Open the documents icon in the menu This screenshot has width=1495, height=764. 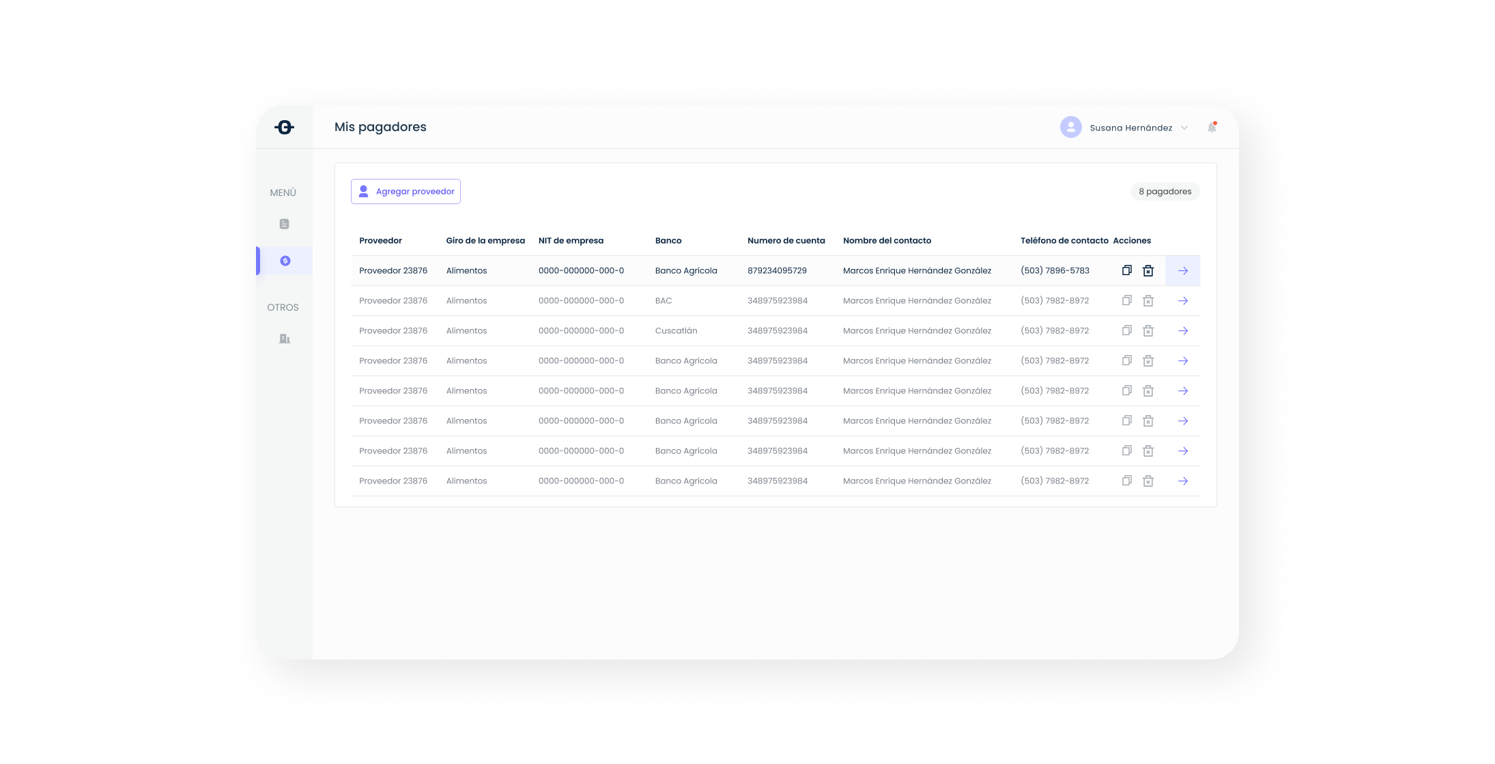[285, 224]
